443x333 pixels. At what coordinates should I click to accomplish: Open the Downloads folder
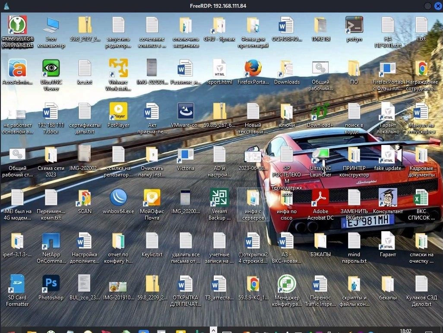[287, 69]
